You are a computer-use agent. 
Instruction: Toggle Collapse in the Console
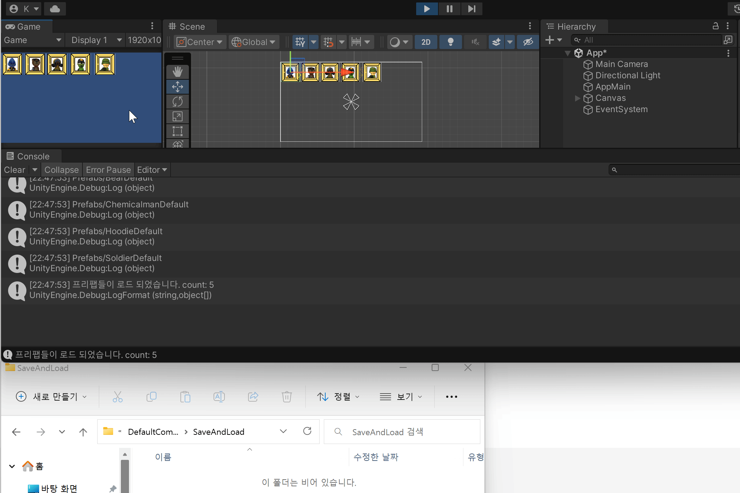(x=61, y=170)
